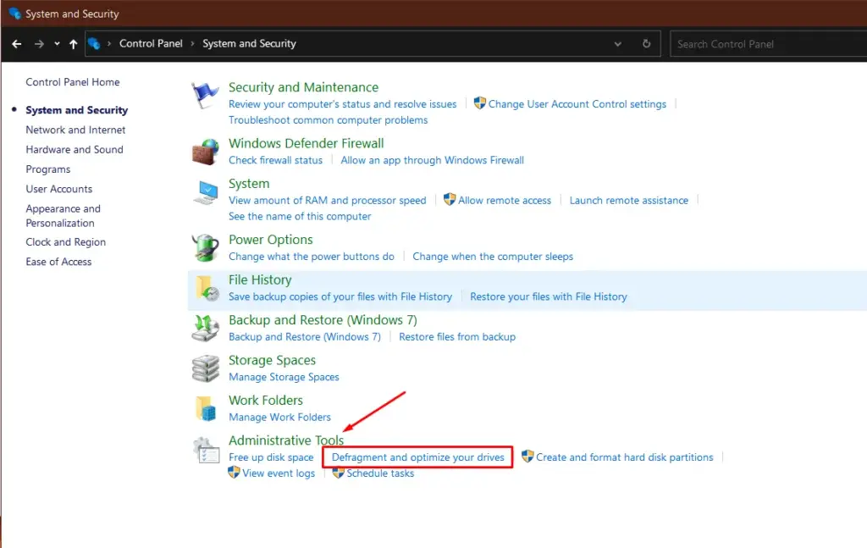Viewport: 867px width, 548px height.
Task: Open the File History heading
Action: click(260, 280)
